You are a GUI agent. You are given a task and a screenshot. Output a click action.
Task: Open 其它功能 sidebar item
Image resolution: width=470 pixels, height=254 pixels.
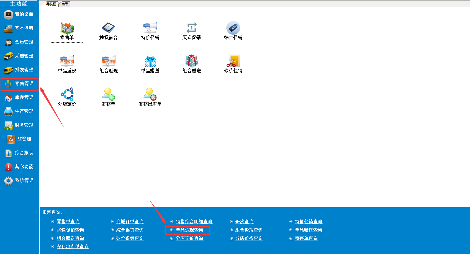pos(19,167)
